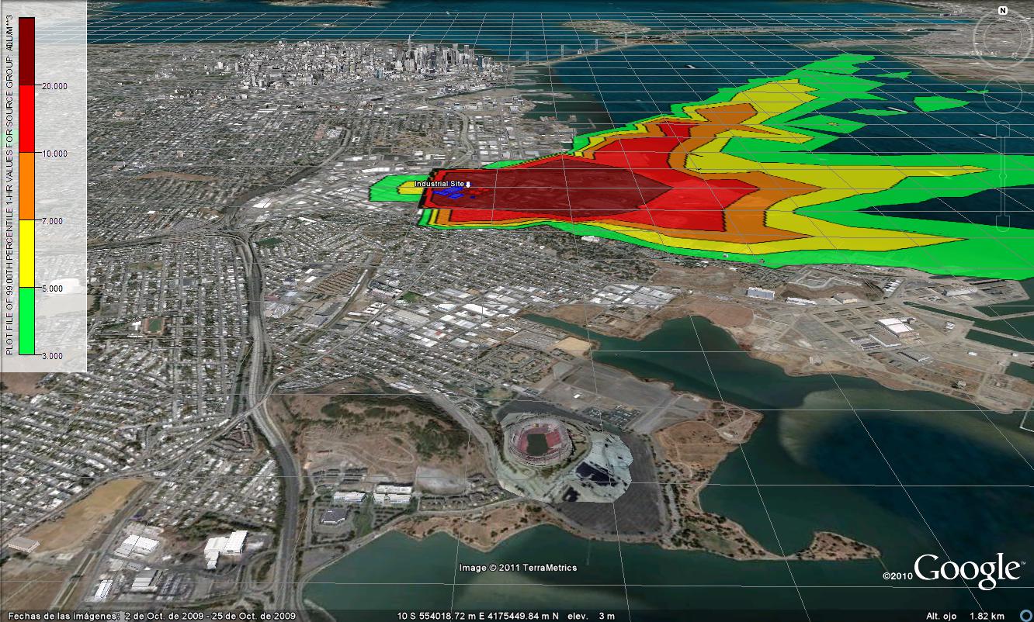
Task: Click the zoom slider handle
Action: [x=1002, y=177]
